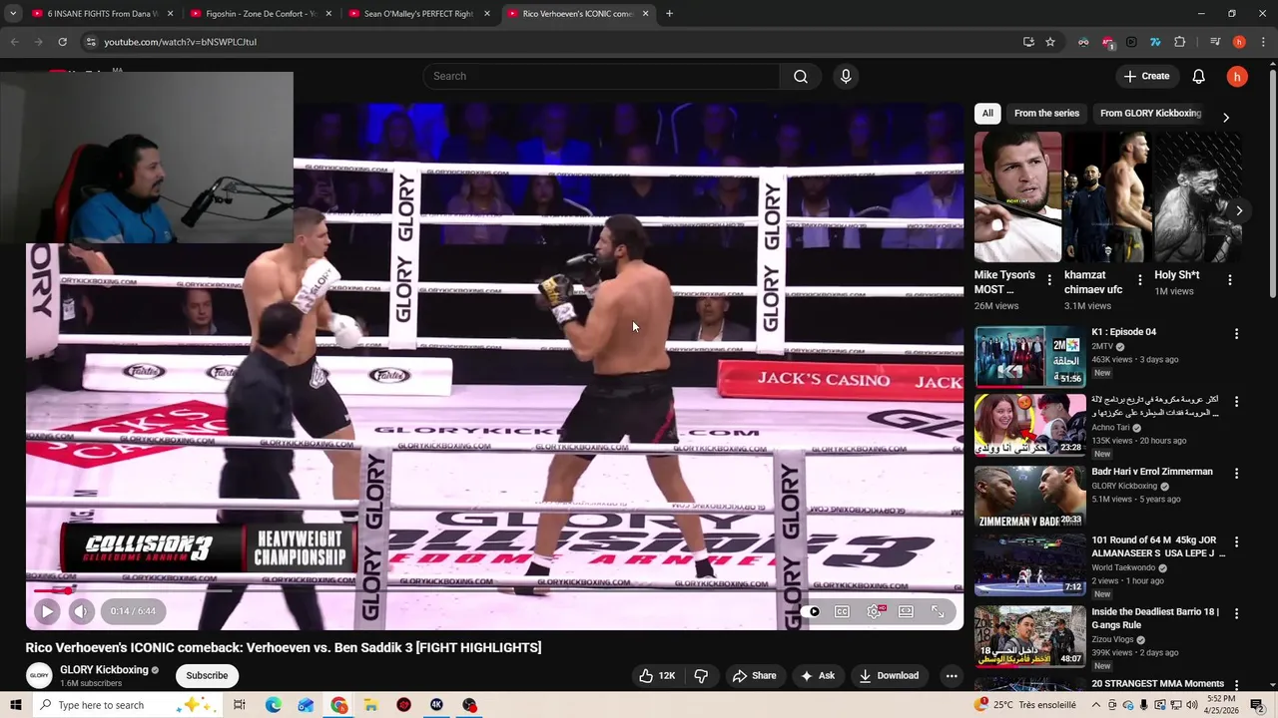This screenshot has width=1278, height=718.
Task: Open the GLORY Kickboxing channel avatar
Action: point(39,675)
